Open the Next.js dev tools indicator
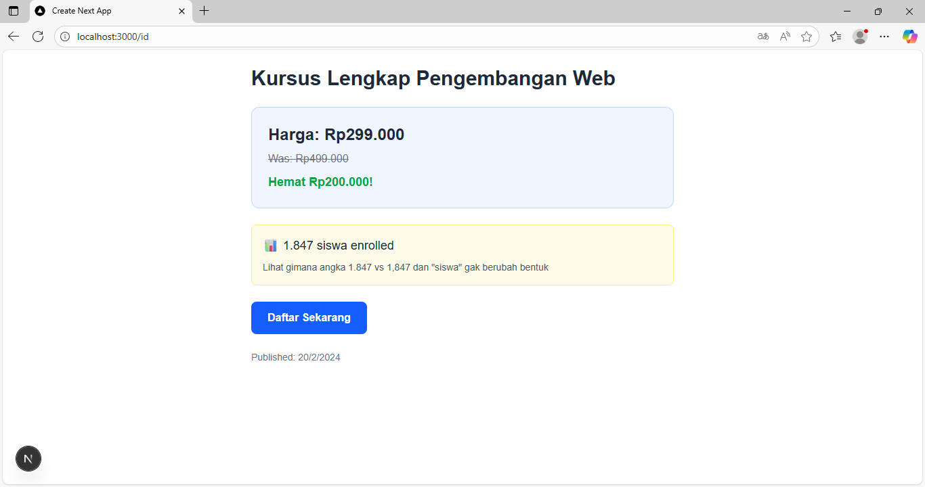925x487 pixels. pos(28,459)
